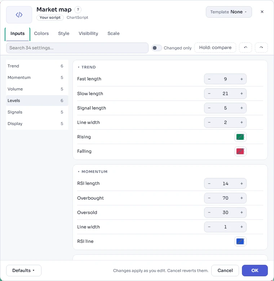Open the Rising green color swatch
The image size is (274, 281).
(x=240, y=137)
